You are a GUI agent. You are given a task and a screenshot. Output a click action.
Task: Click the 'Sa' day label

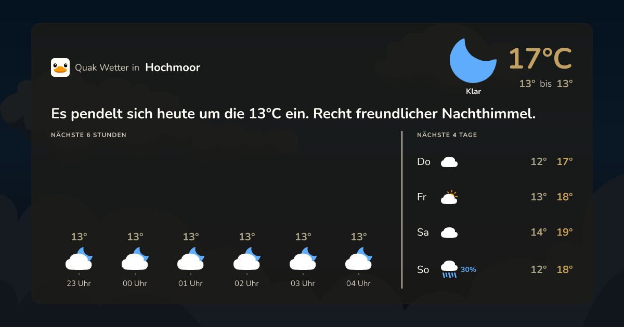423,233
